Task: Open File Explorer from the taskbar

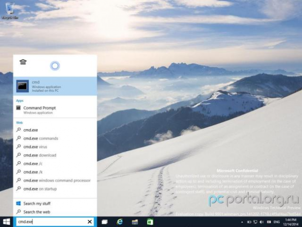Action: pyautogui.click(x=135, y=222)
